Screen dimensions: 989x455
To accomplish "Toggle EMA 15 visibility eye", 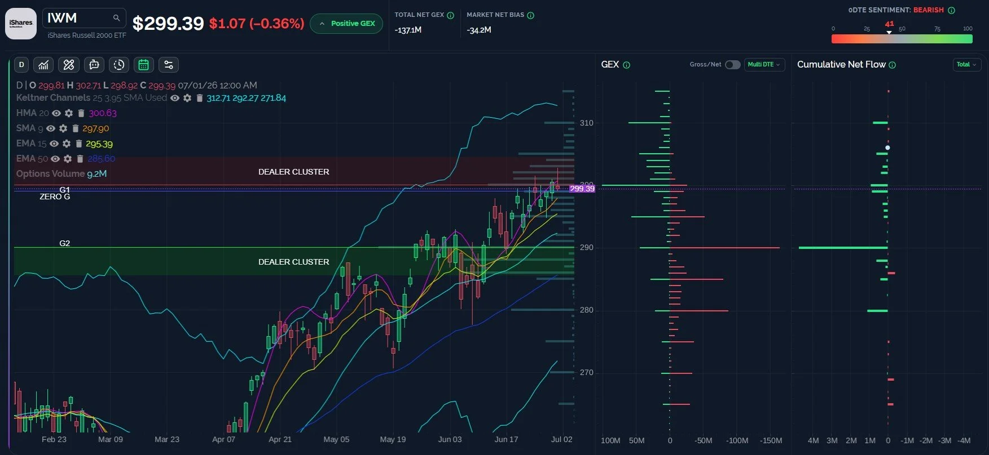I will [x=54, y=144].
